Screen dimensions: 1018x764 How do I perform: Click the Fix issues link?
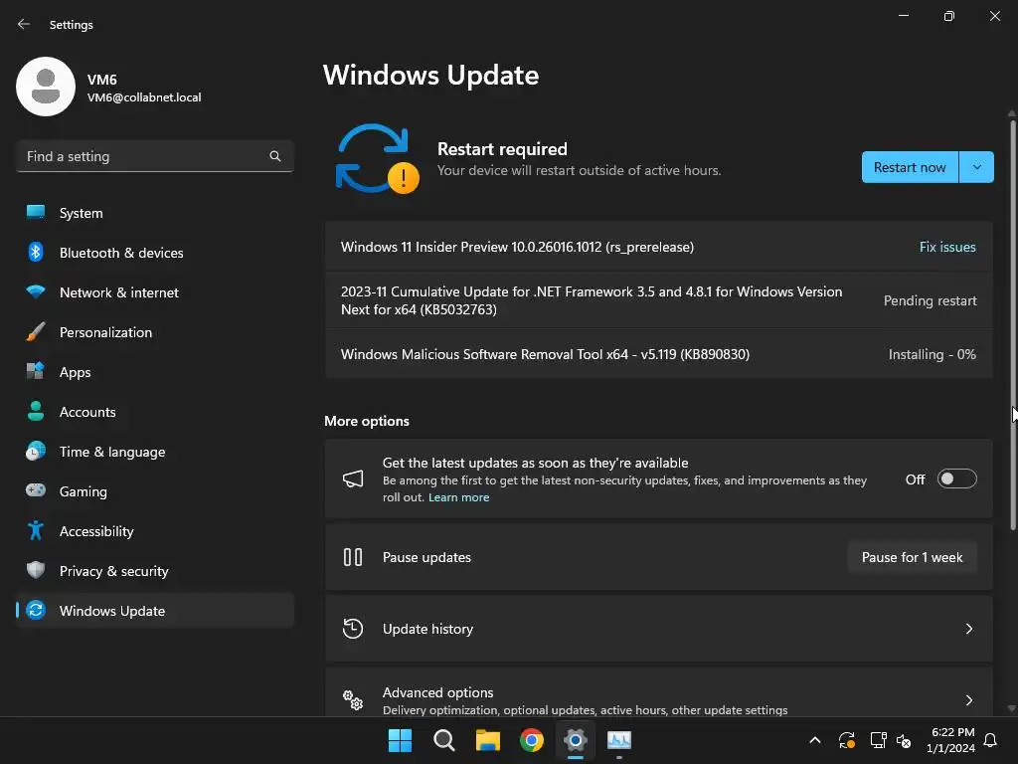(x=947, y=247)
